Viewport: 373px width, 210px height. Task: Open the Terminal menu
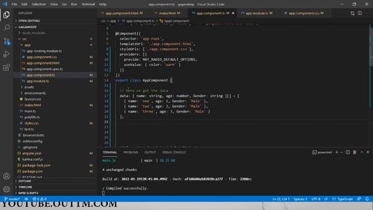[x=88, y=4]
